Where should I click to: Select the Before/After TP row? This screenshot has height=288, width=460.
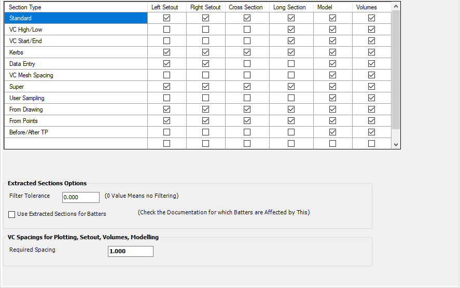pos(76,132)
